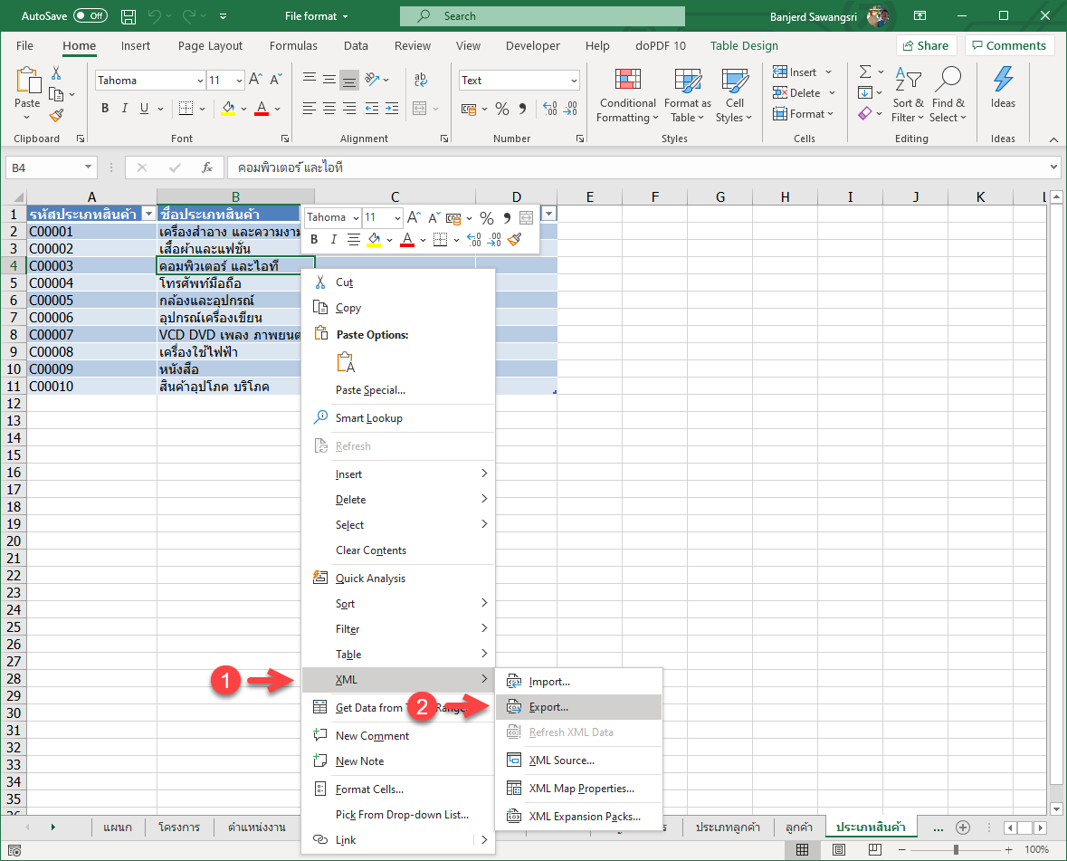
Task: Toggle Bold in the mini toolbar
Action: coord(314,240)
